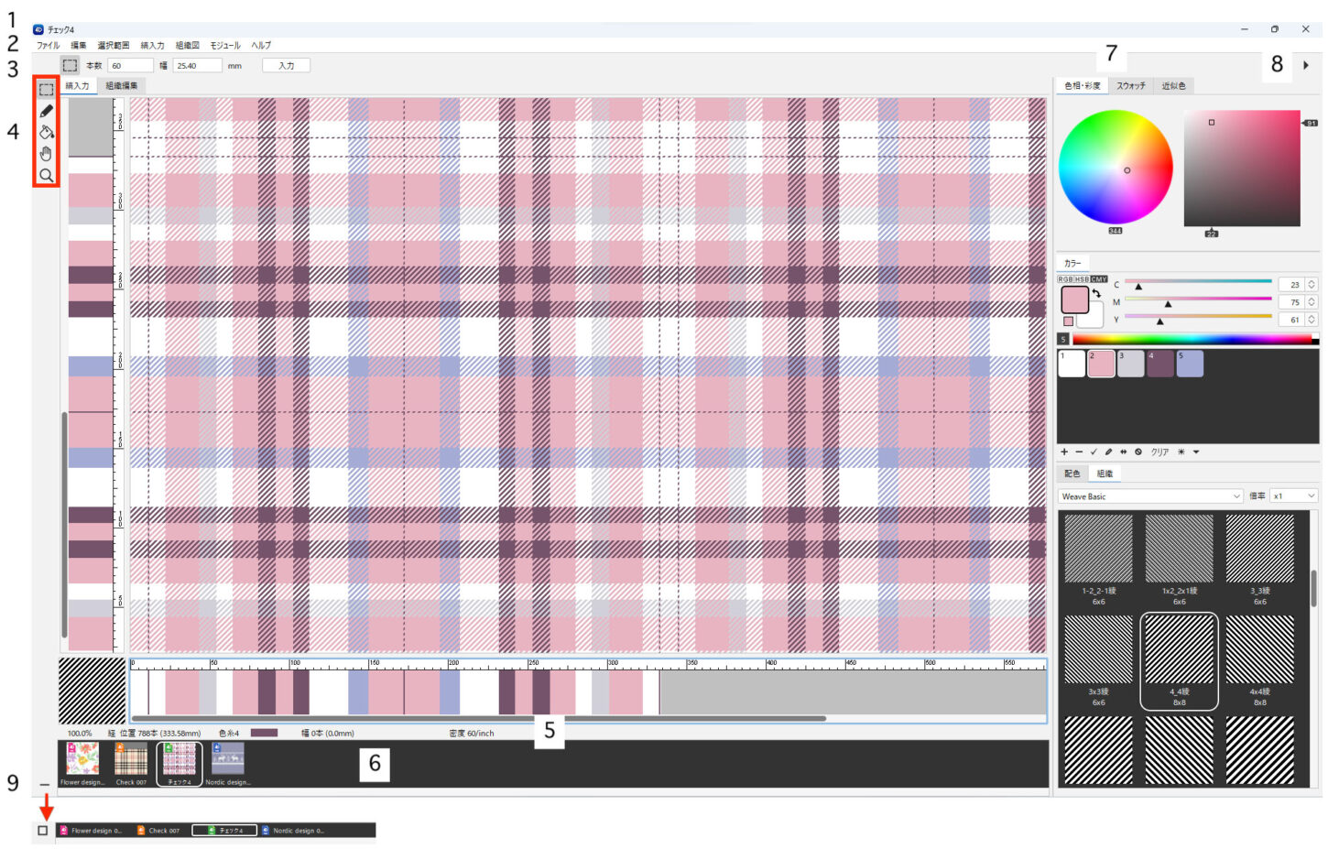The width and height of the screenshot is (1328, 849).
Task: Switch color mode to RGB
Action: pyautogui.click(x=1065, y=279)
